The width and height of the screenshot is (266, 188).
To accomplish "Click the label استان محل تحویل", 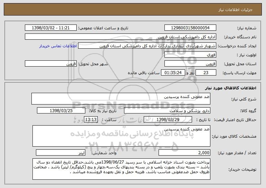I will point(240,64).
